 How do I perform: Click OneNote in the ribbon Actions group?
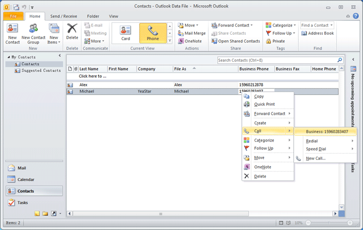pyautogui.click(x=190, y=41)
